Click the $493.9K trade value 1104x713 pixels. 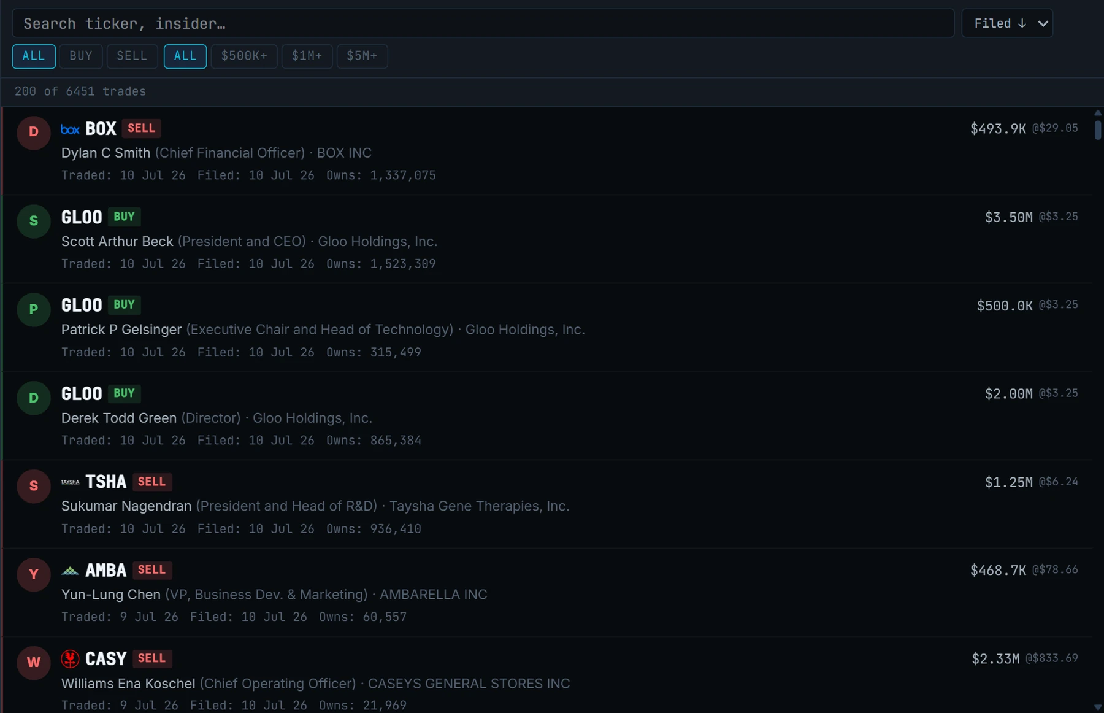click(998, 129)
